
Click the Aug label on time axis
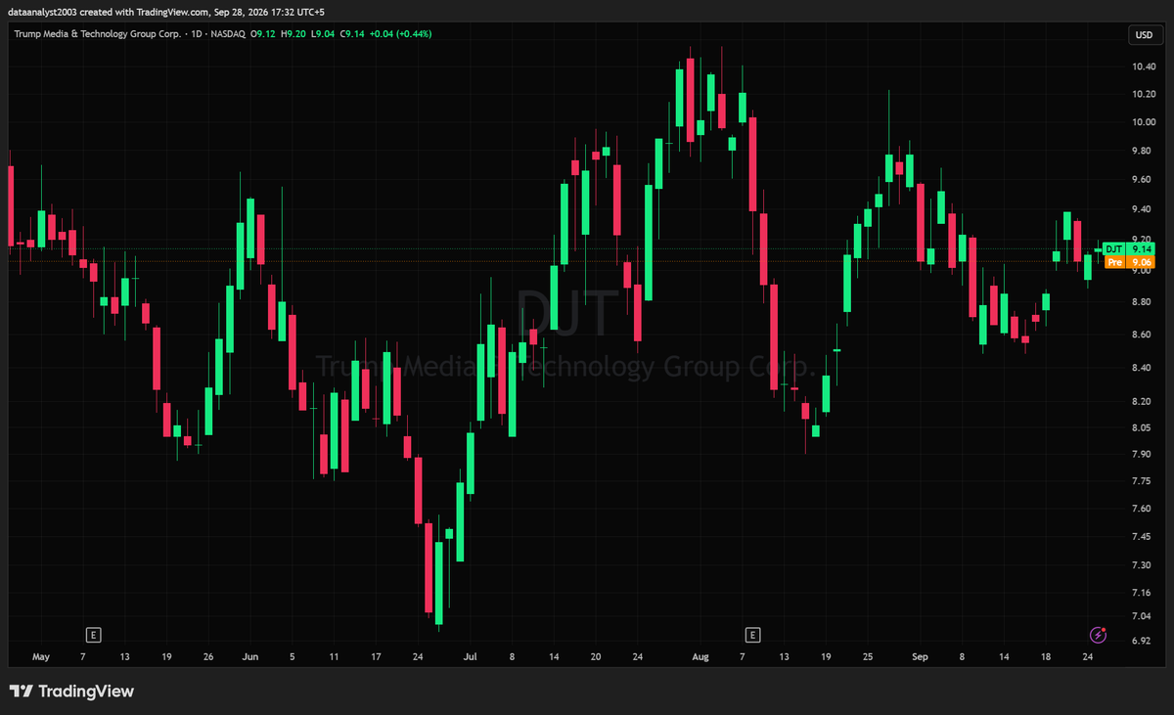tap(700, 657)
